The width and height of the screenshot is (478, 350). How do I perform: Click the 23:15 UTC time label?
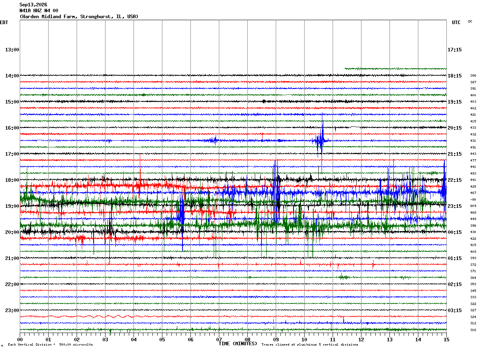455,206
